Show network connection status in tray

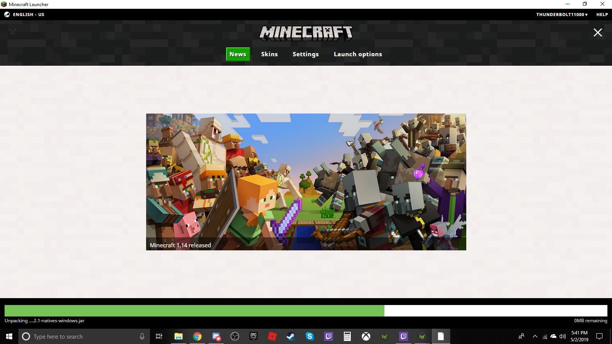(x=545, y=337)
